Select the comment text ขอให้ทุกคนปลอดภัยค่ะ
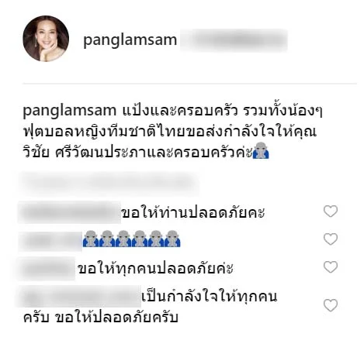 [155, 268]
